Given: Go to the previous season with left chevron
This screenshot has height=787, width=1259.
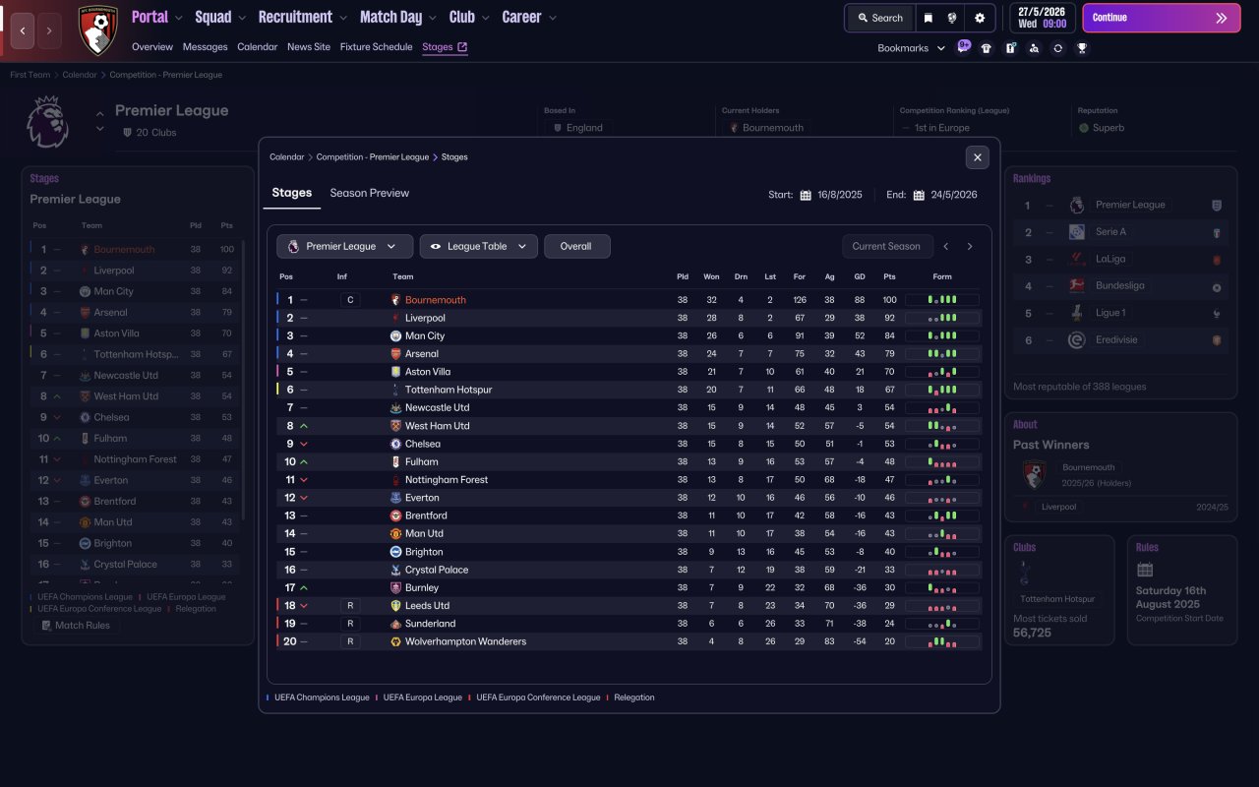Looking at the screenshot, I should point(946,246).
